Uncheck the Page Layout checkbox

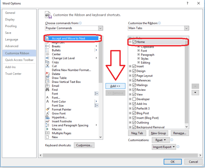pyautogui.click(x=134, y=76)
